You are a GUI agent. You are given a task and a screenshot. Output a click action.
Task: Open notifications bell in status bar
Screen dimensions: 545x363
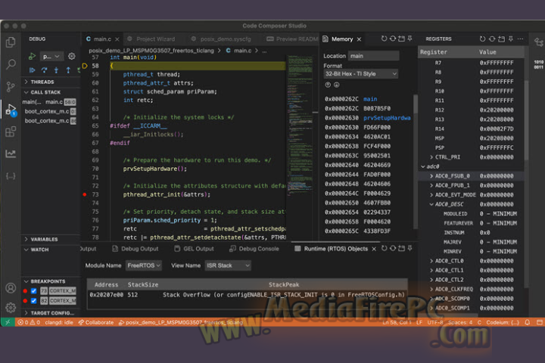[x=528, y=322]
